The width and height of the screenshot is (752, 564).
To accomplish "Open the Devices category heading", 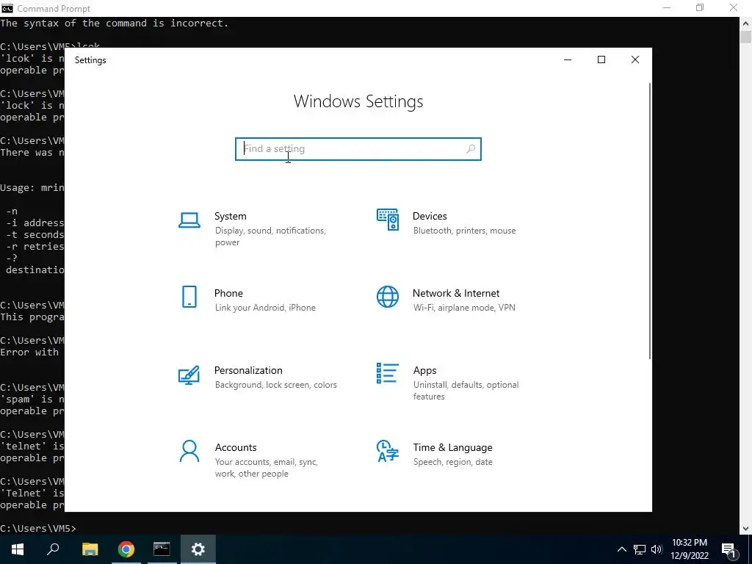I will [x=430, y=216].
